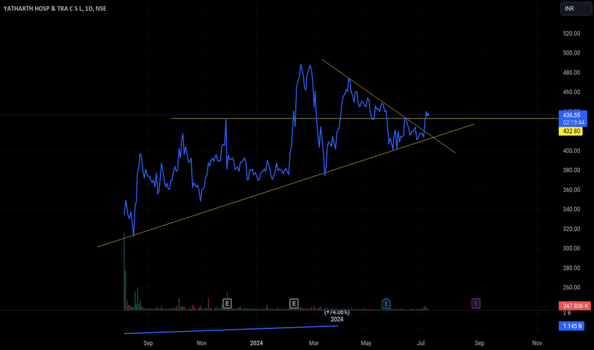594x350 pixels.
Task: Click the Jul time axis label
Action: click(421, 343)
